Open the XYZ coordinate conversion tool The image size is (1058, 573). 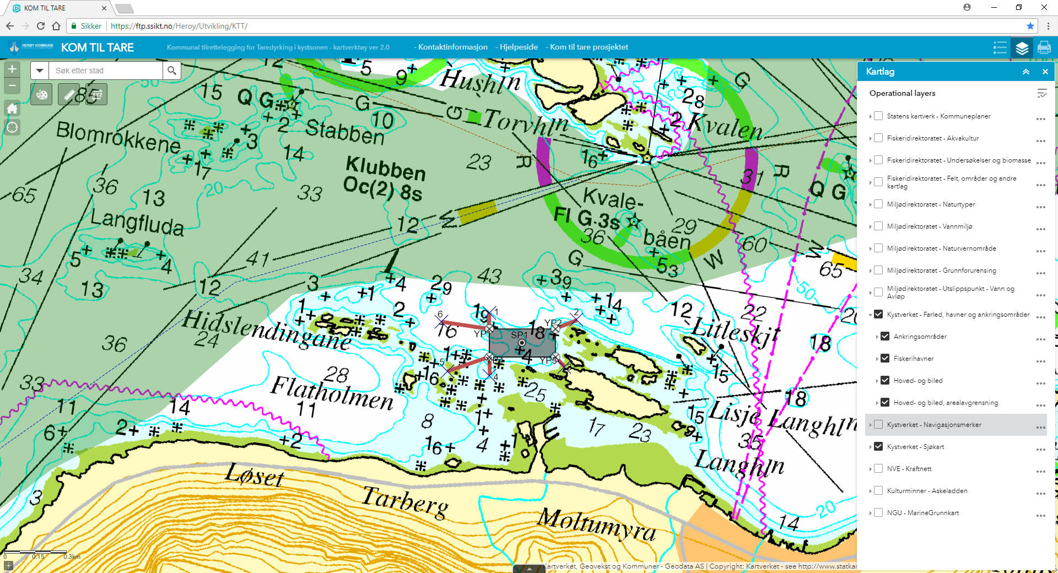tap(97, 95)
